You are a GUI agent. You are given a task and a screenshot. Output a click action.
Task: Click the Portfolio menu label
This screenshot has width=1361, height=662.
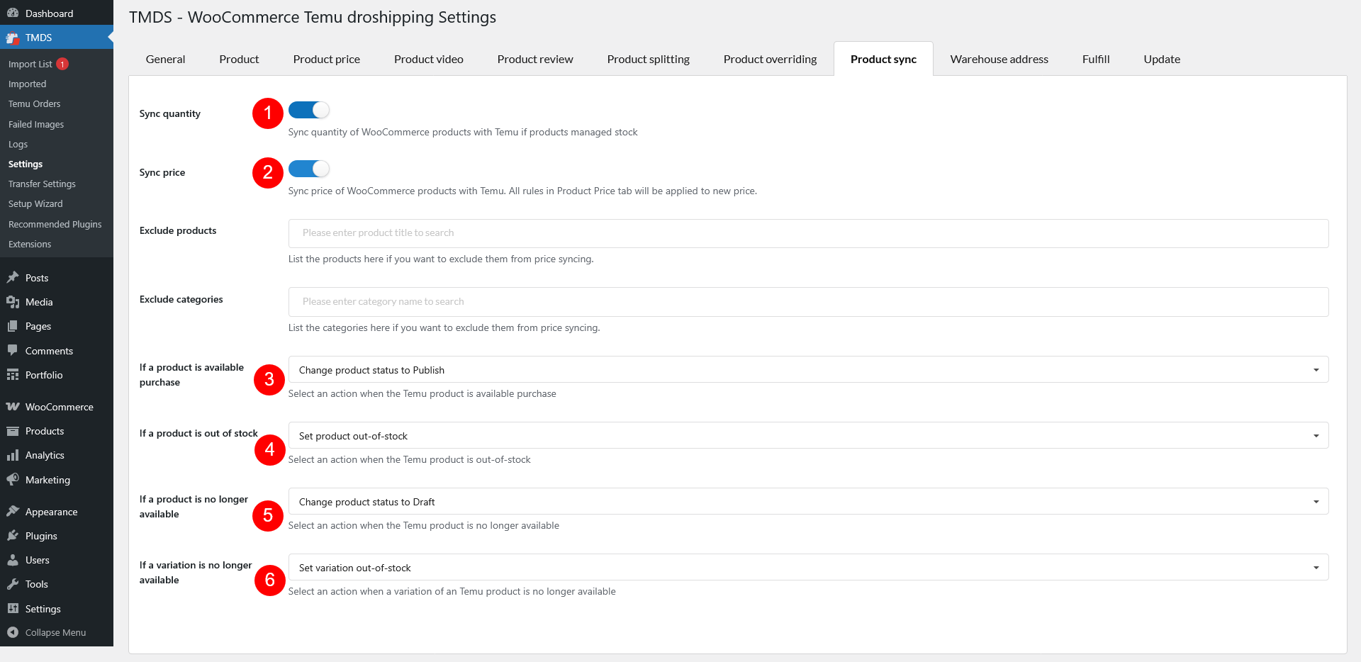44,375
